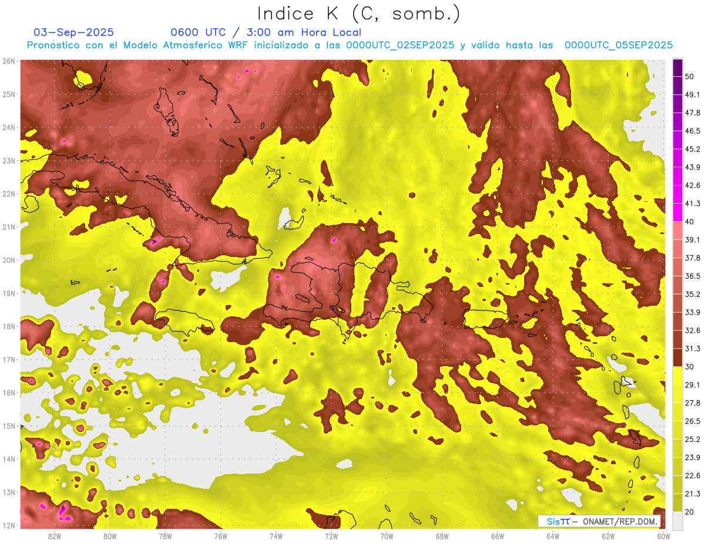This screenshot has width=705, height=544.
Task: Click the 23N latitude label
Action: click(8, 160)
